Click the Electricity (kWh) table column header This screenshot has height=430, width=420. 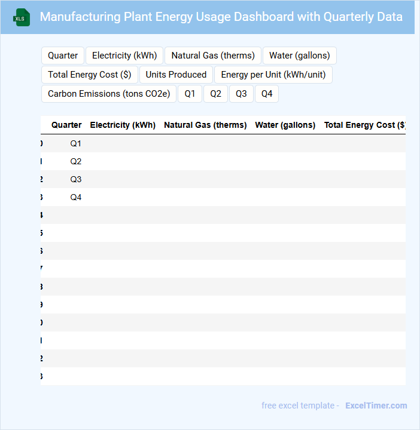[123, 125]
